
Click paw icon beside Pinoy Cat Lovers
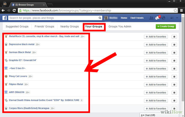point(6,76)
